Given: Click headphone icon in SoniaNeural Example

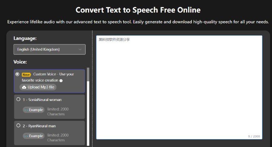Looking at the screenshot, I should tap(26, 110).
